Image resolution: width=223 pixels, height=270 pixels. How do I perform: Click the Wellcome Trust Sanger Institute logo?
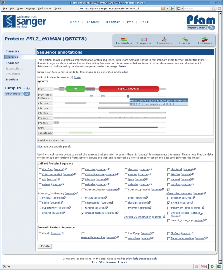pyautogui.click(x=24, y=22)
